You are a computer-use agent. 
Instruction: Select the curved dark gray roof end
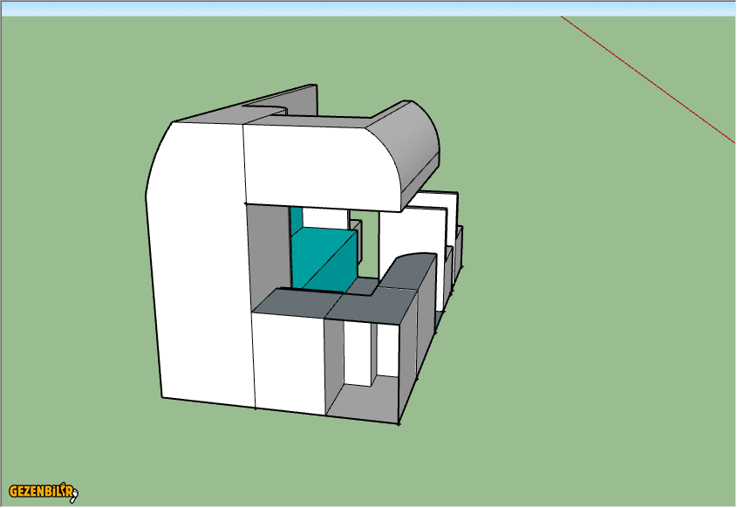[408, 149]
